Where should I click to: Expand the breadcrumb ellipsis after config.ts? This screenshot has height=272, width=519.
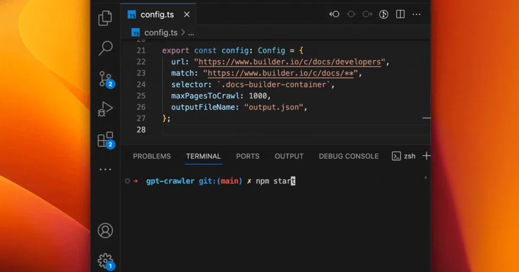pyautogui.click(x=191, y=33)
